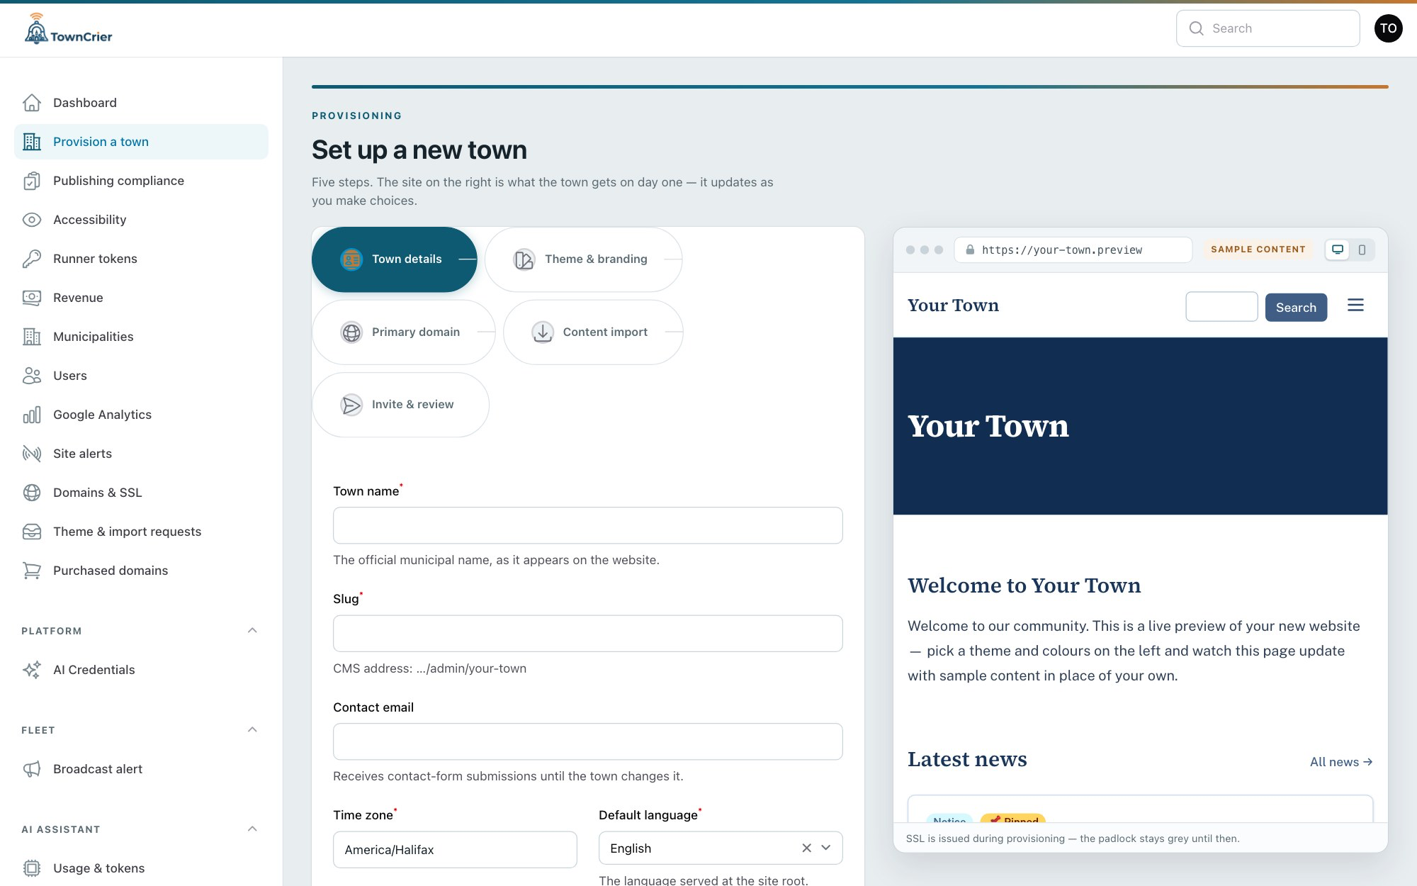Go to the Content import step

coord(593,332)
